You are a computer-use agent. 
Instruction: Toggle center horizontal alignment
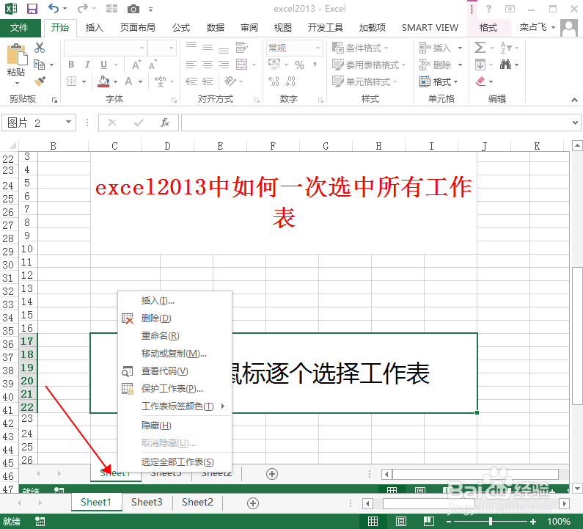coord(207,65)
